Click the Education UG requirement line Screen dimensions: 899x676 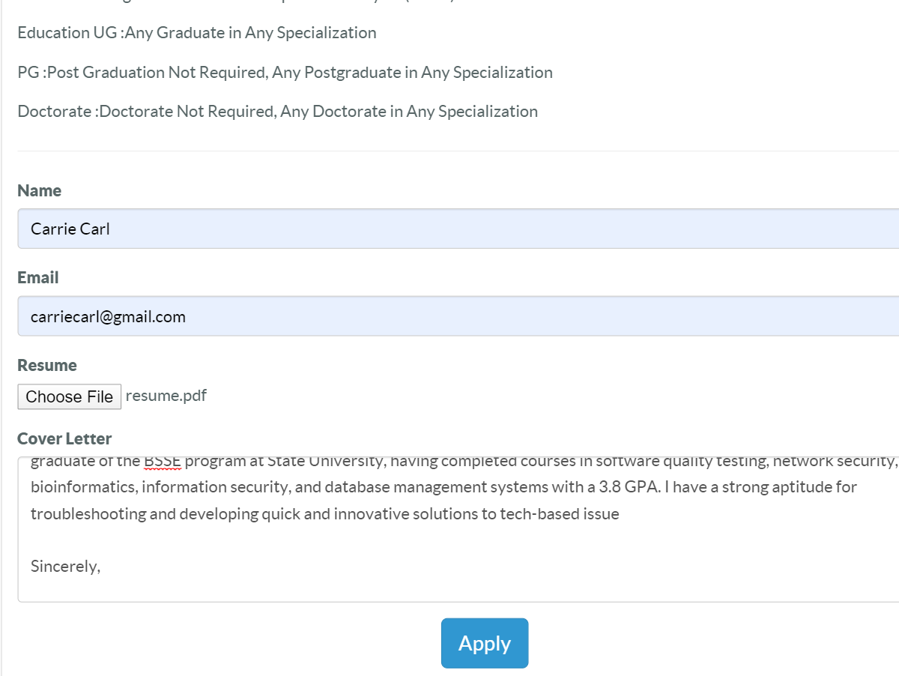tap(197, 33)
